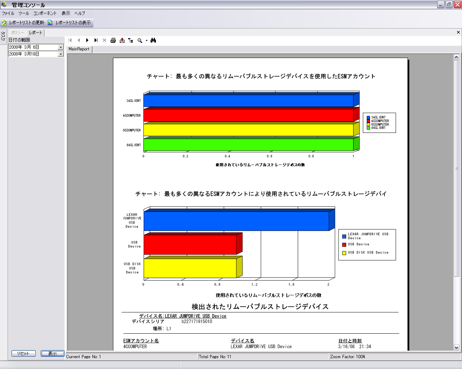The image size is (462, 369).
Task: Print the report with the printer icon
Action: pyautogui.click(x=113, y=40)
